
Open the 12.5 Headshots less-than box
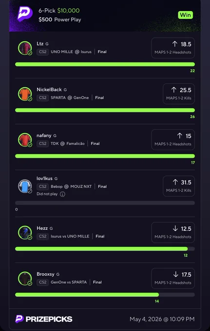coord(173,232)
